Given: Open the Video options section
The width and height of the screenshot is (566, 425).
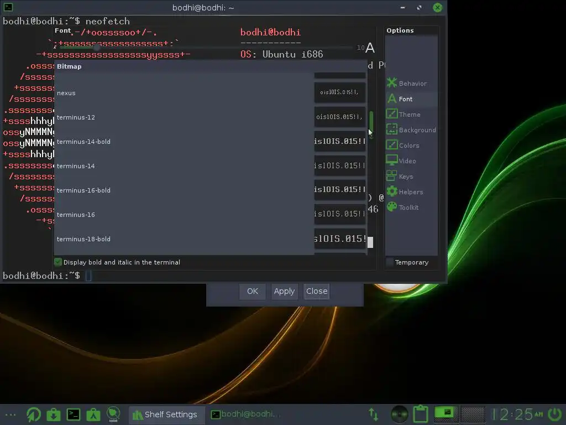Looking at the screenshot, I should click(x=411, y=161).
